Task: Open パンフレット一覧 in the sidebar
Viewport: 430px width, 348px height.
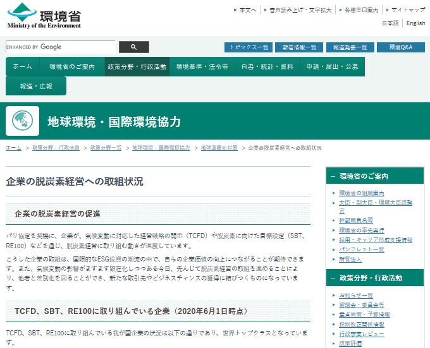Action: (x=361, y=249)
